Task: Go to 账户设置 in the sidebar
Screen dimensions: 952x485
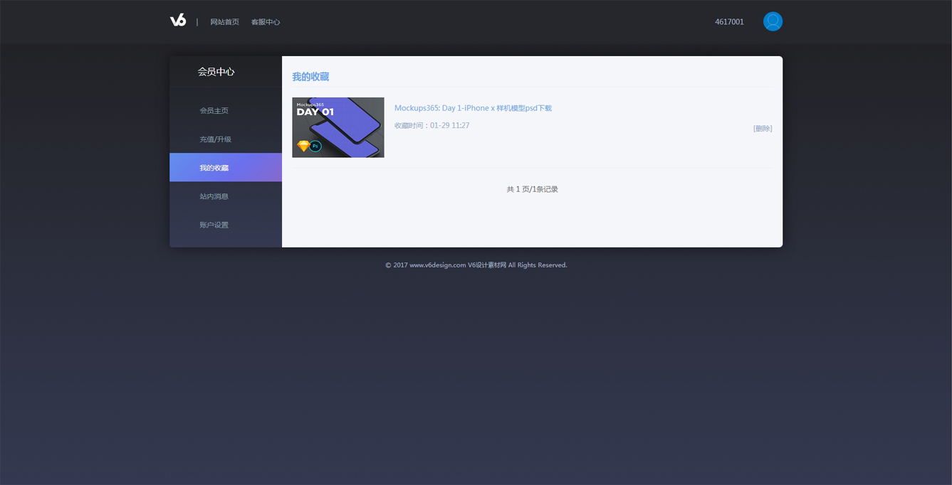Action: [214, 225]
